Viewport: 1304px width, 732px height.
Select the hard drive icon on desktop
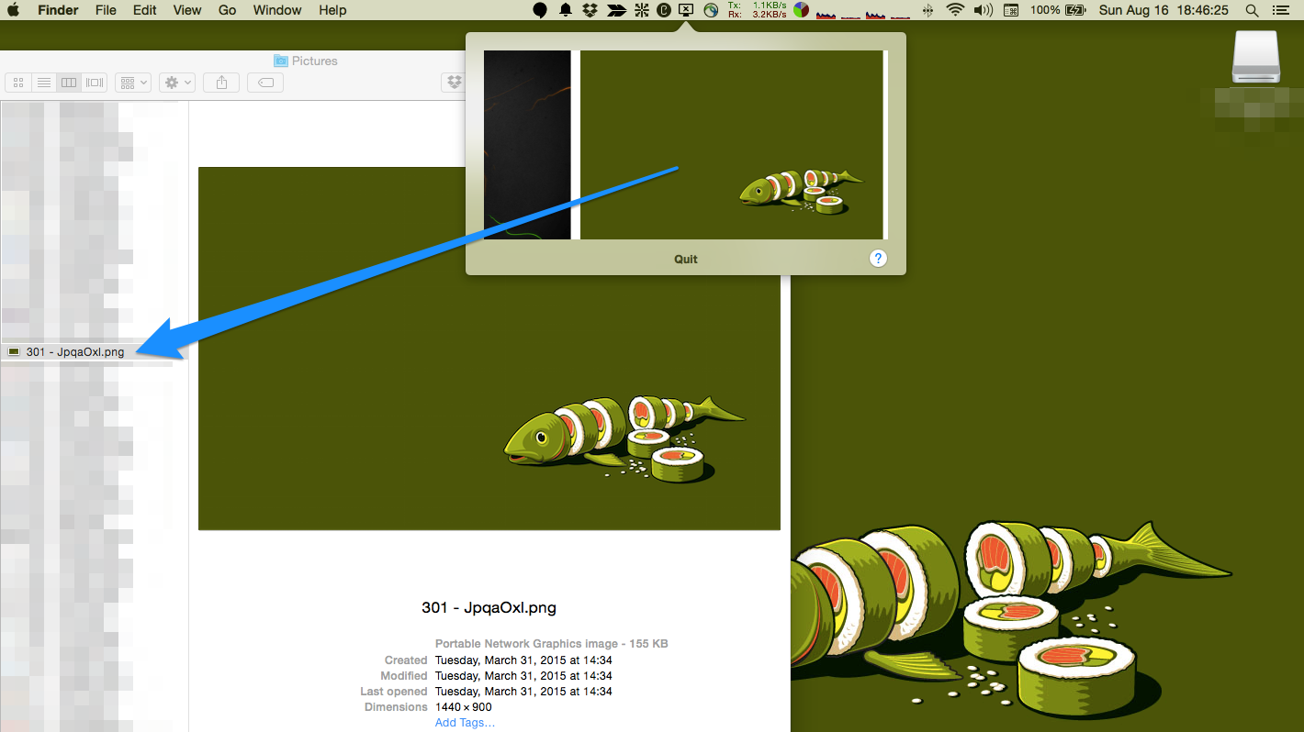point(1256,58)
